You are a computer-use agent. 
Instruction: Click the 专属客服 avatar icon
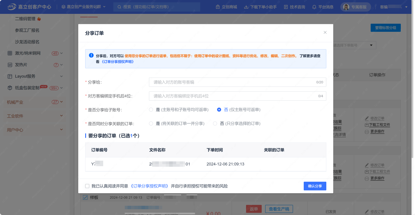(346, 7)
